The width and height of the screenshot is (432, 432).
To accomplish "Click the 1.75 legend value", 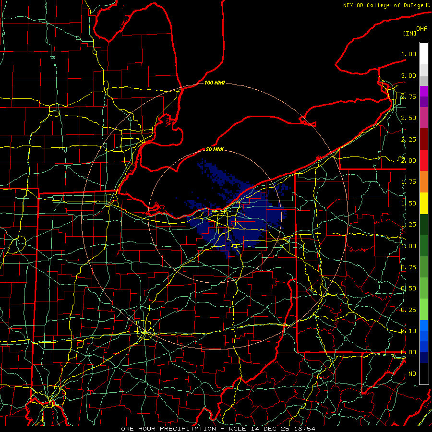I will 408,182.
